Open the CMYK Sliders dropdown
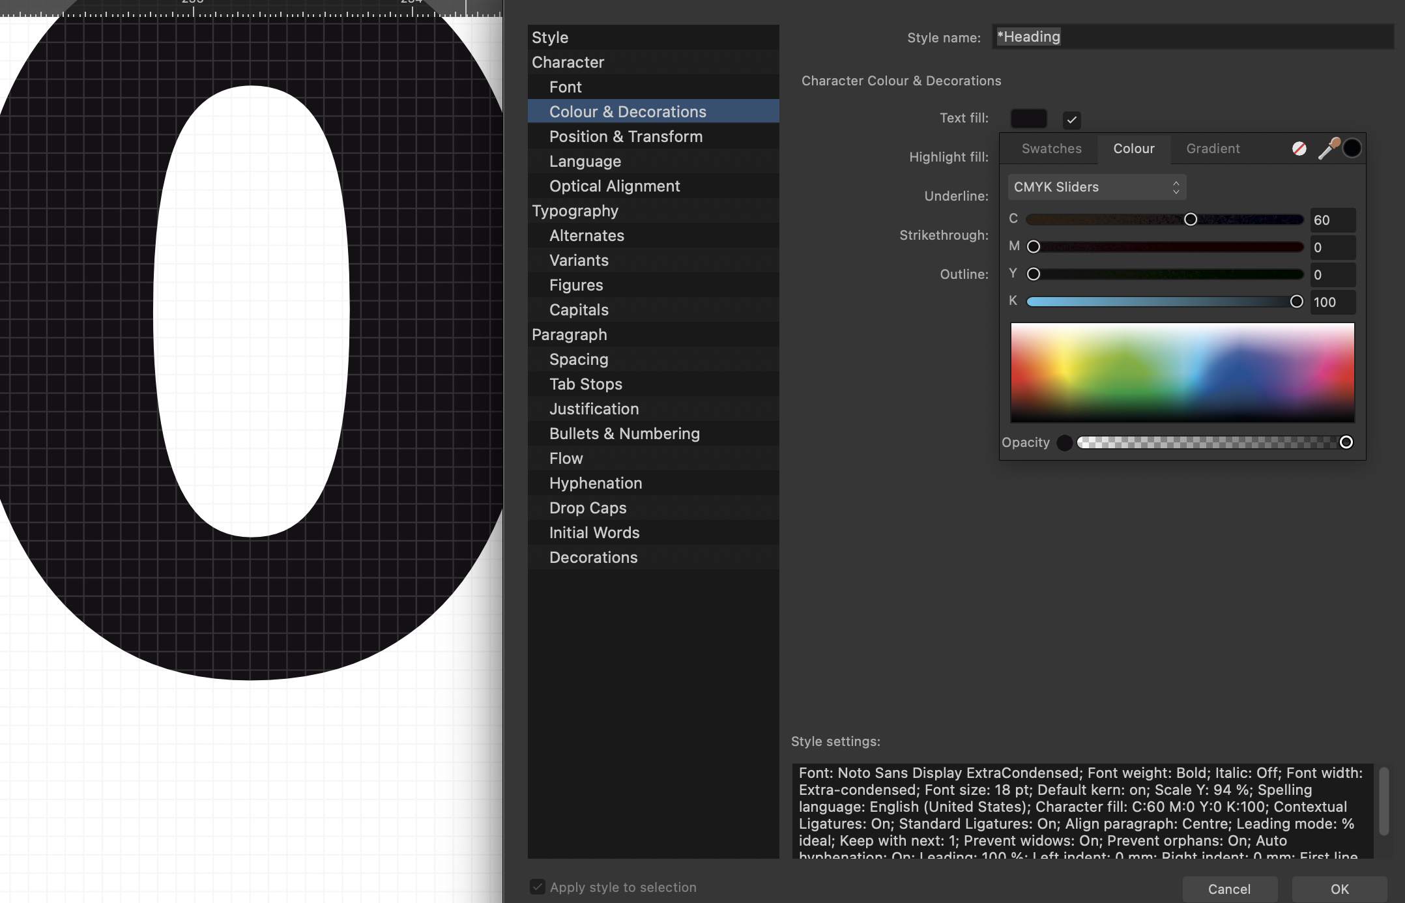 1097,188
